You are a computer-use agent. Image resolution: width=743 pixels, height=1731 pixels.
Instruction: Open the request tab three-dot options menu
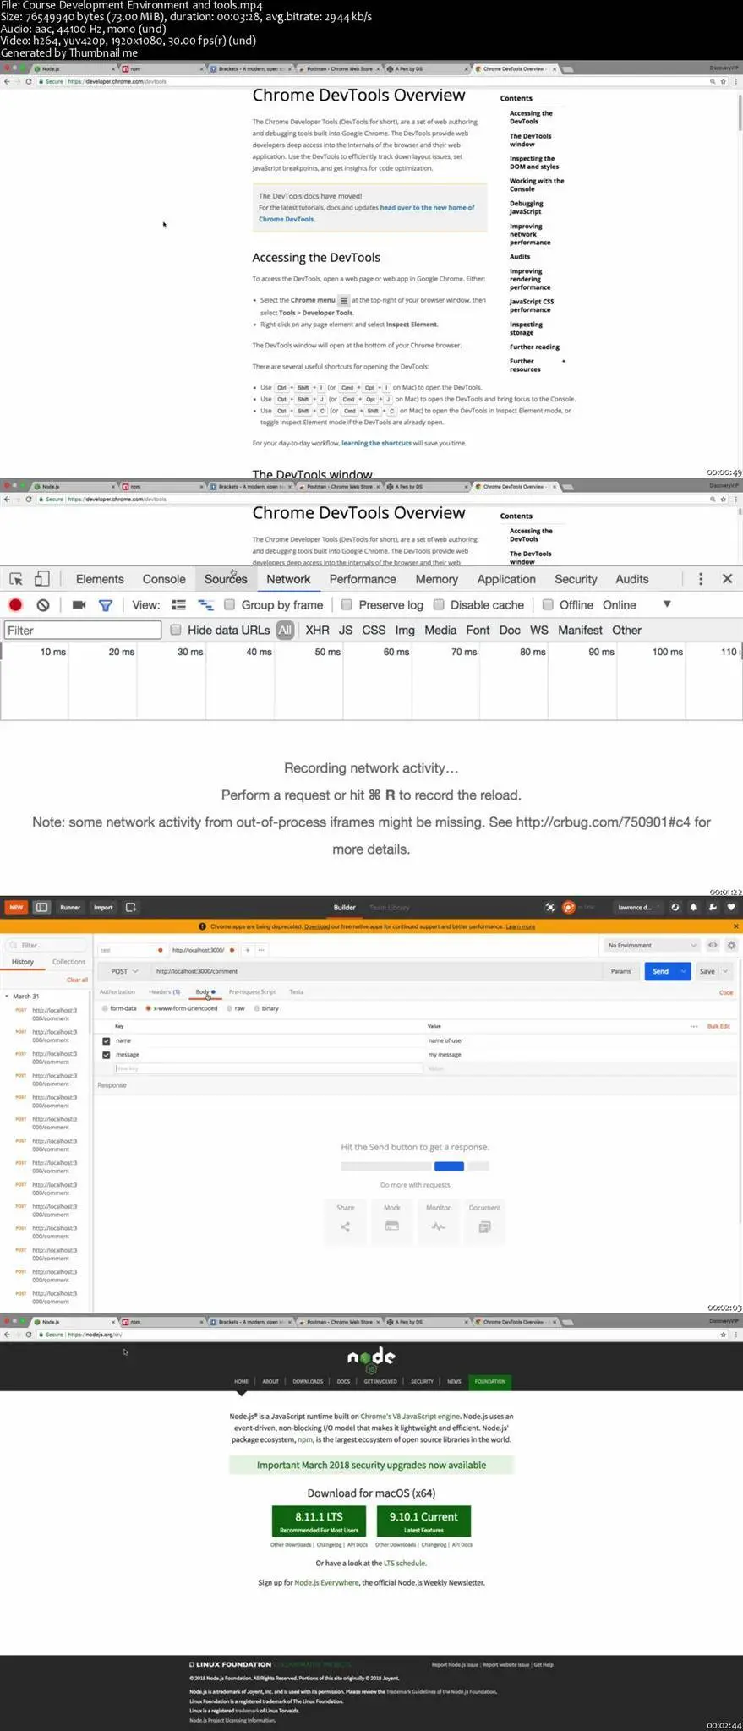click(x=261, y=950)
